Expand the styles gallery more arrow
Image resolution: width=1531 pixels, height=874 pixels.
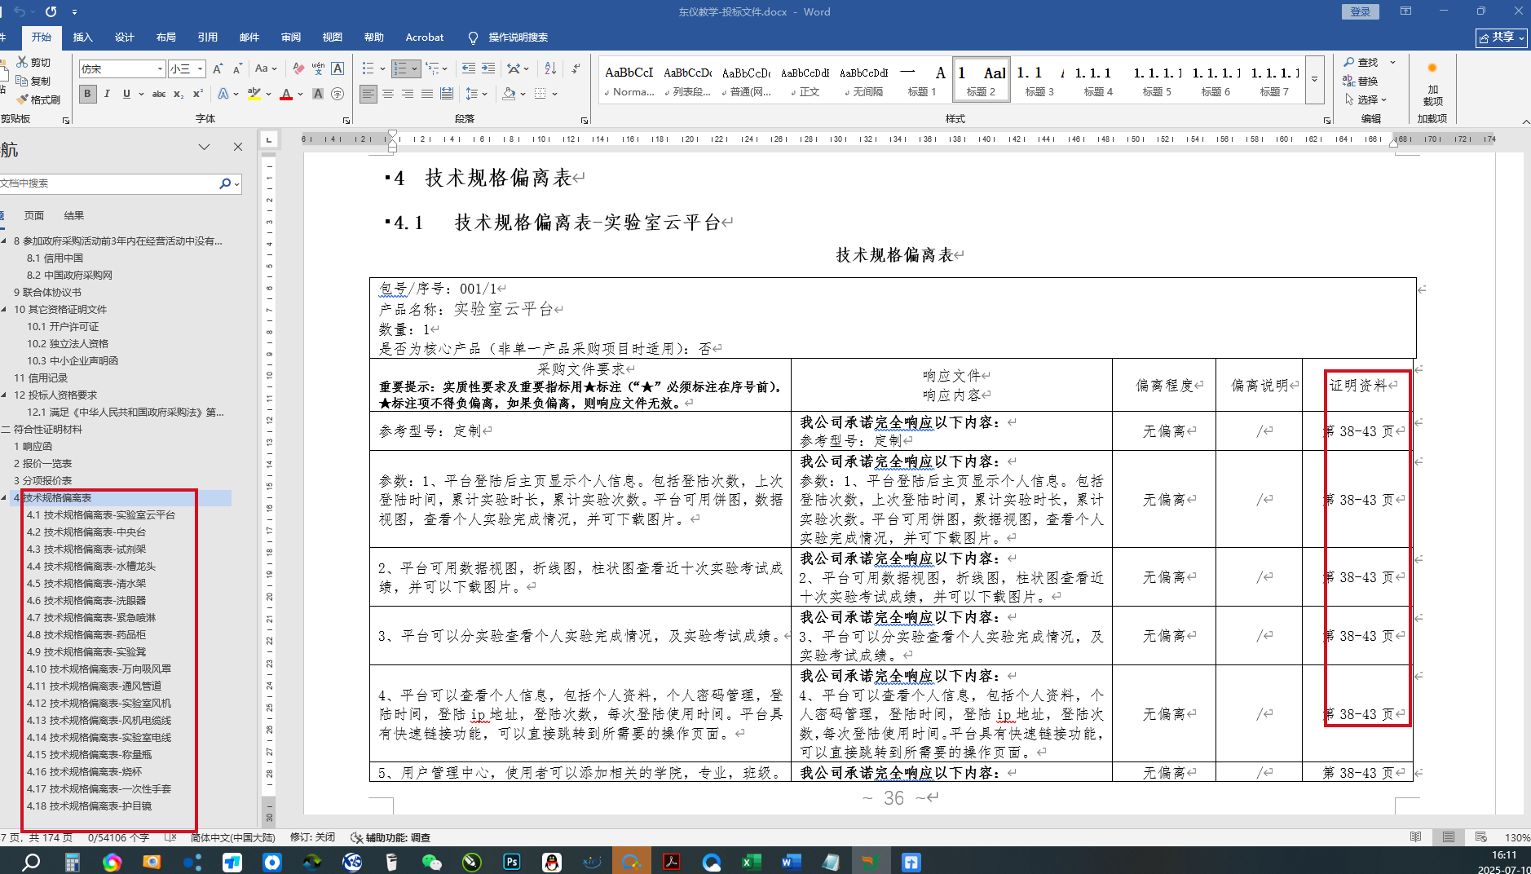point(1314,80)
